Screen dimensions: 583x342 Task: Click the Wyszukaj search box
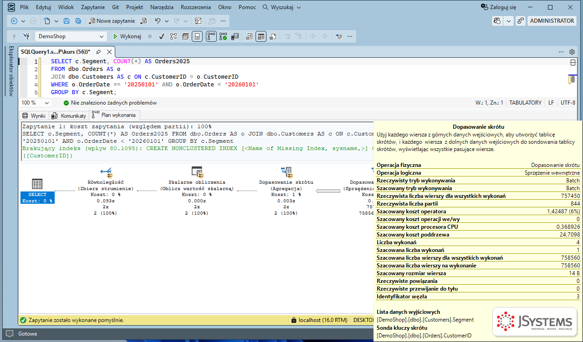point(282,7)
